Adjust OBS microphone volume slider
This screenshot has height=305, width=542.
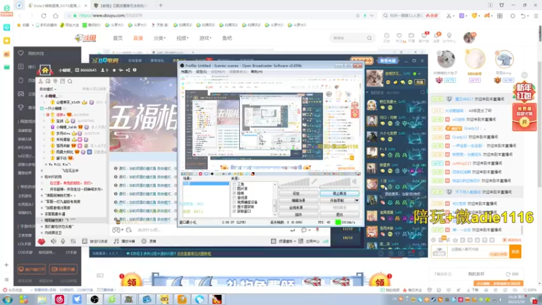(x=293, y=182)
